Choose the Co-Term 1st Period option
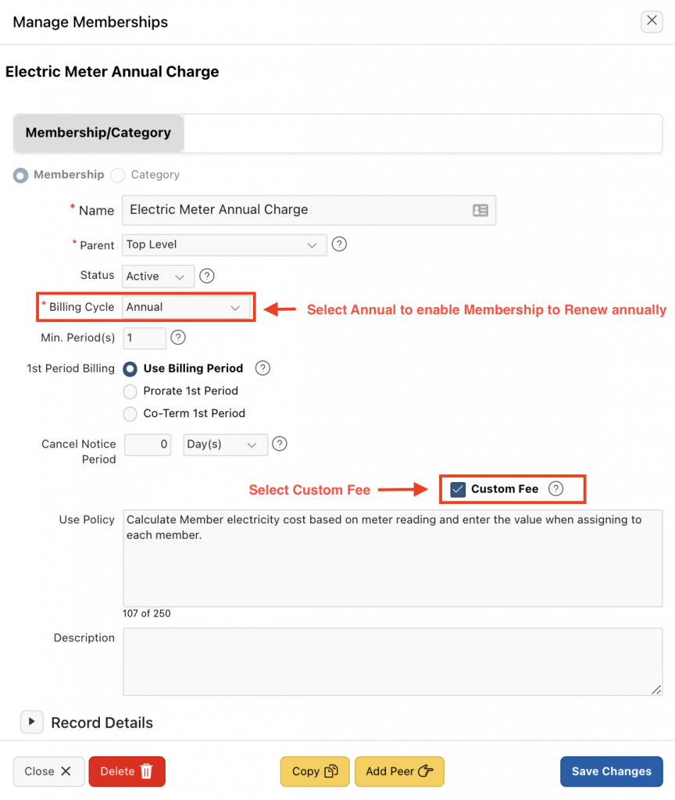This screenshot has height=800, width=675. click(x=130, y=413)
